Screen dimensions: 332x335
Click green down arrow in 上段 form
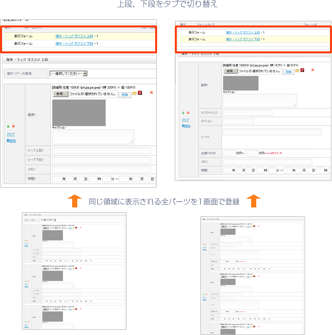pos(8,126)
